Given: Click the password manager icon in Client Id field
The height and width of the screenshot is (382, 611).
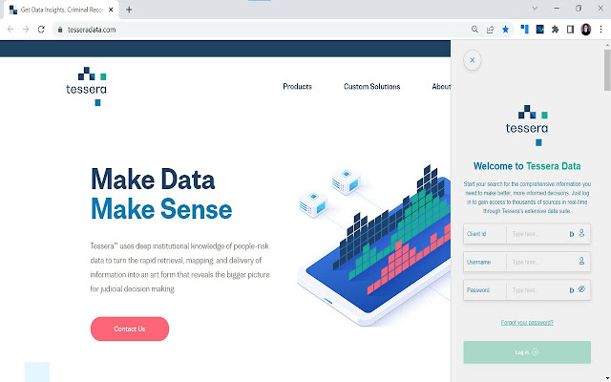Looking at the screenshot, I should click(x=572, y=234).
